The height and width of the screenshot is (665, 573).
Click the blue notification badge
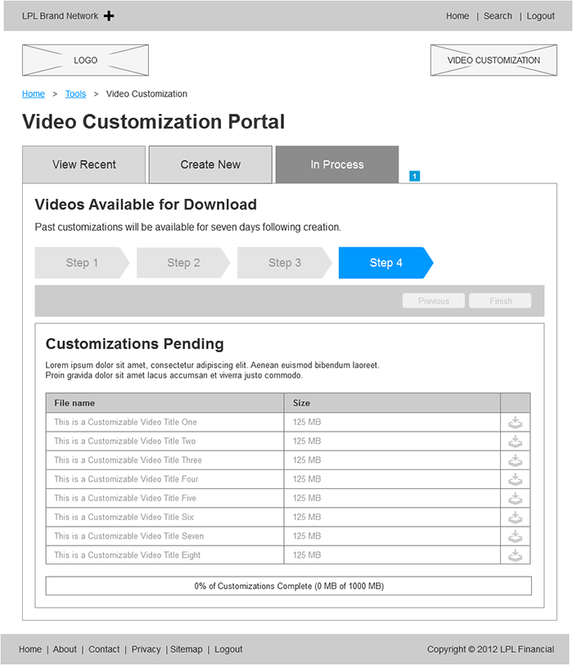414,176
